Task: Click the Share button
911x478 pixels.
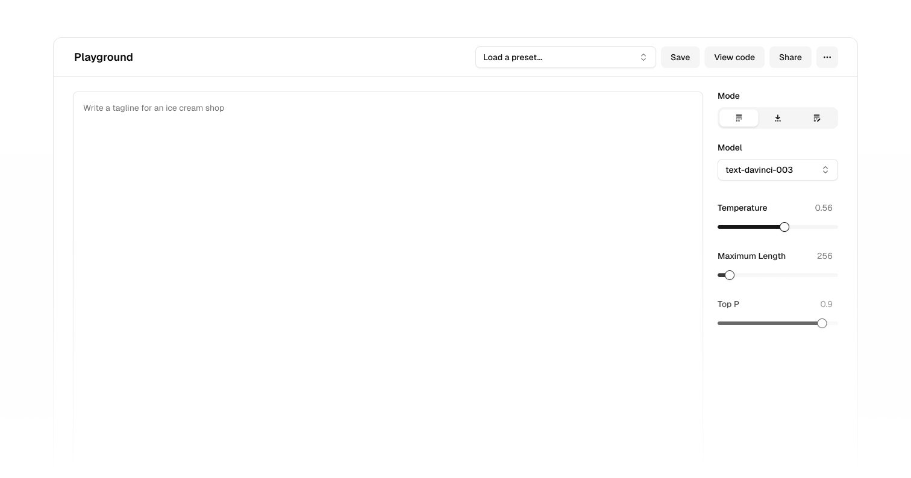Action: (x=790, y=57)
